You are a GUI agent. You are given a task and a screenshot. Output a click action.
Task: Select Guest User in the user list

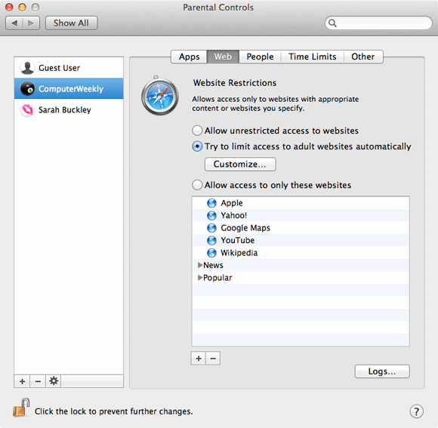[x=69, y=68]
